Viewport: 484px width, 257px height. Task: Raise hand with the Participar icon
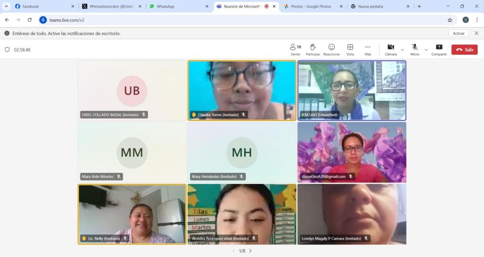pos(312,50)
